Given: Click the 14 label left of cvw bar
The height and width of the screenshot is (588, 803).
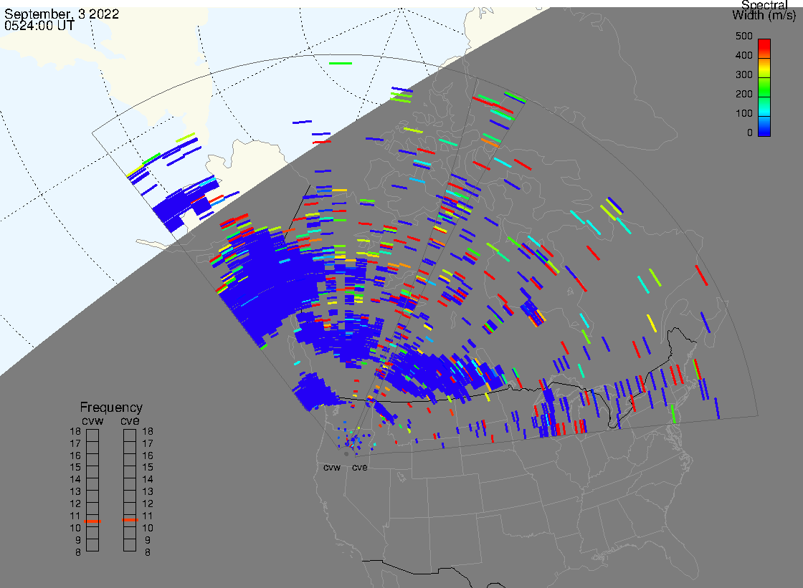Looking at the screenshot, I should (x=75, y=480).
